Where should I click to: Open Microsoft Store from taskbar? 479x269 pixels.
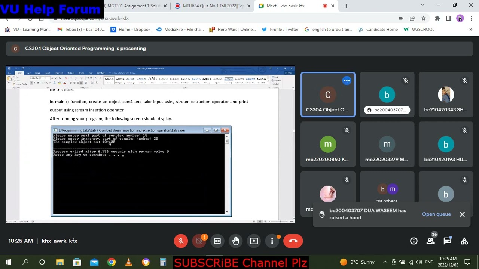(x=77, y=262)
